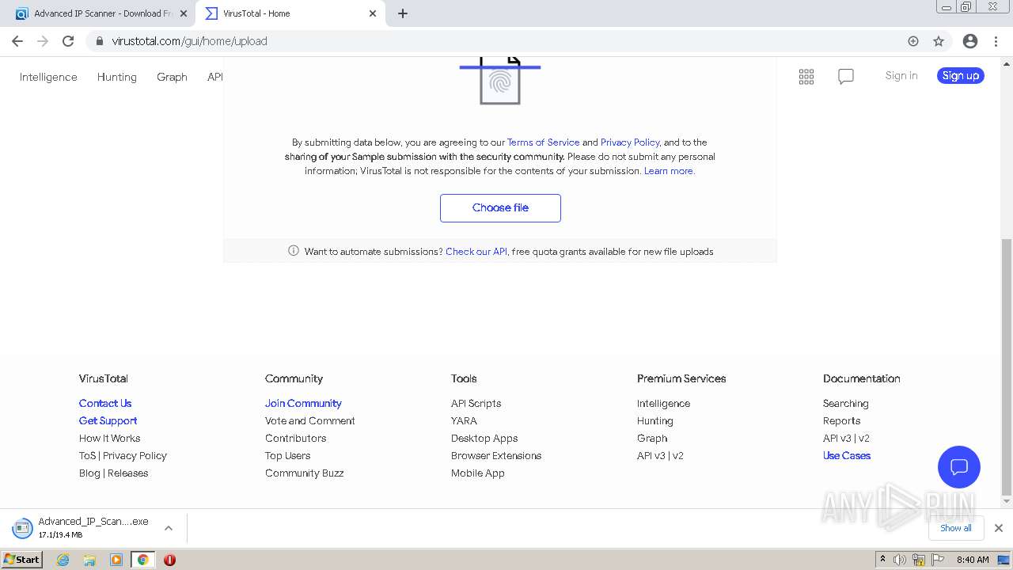Click the address bar URL field
The image size is (1013, 570).
click(506, 41)
